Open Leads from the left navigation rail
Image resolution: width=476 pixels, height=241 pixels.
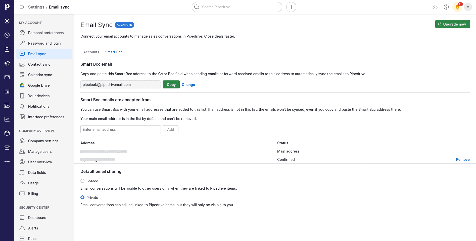(x=7, y=21)
